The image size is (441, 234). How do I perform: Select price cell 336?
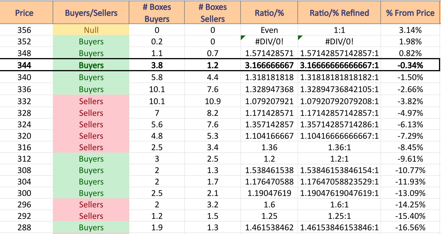[x=26, y=89]
